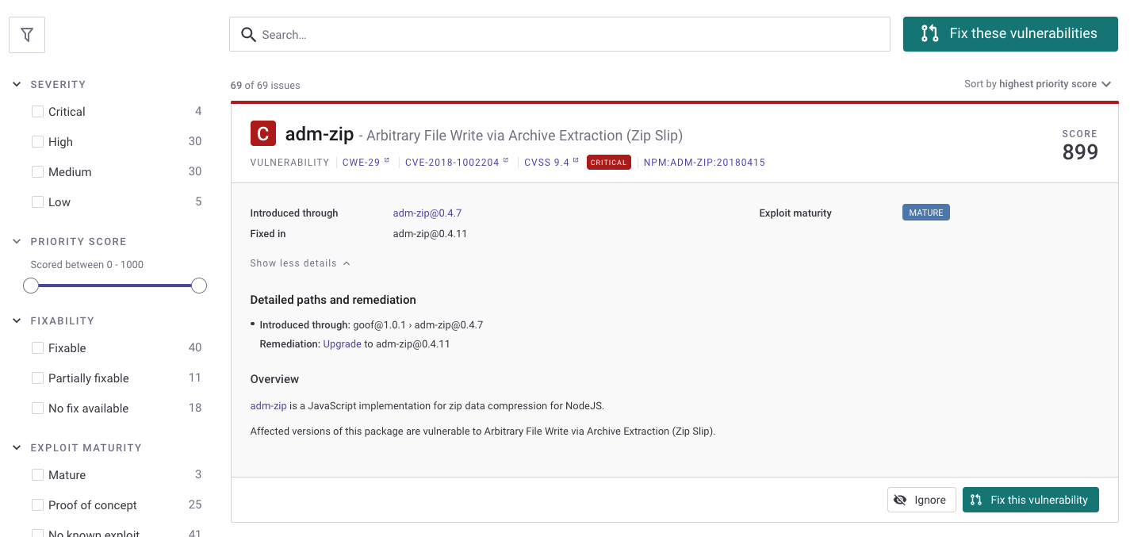The height and width of the screenshot is (537, 1130).
Task: Click the external link icon beside CVSS 9.4
Action: [576, 161]
